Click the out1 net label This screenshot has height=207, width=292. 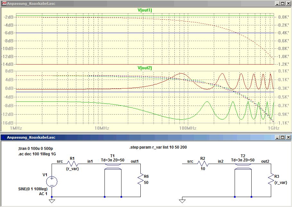[135, 161]
